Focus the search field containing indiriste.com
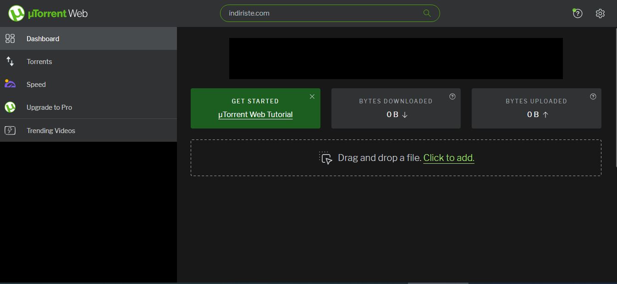The image size is (617, 284). coord(330,13)
